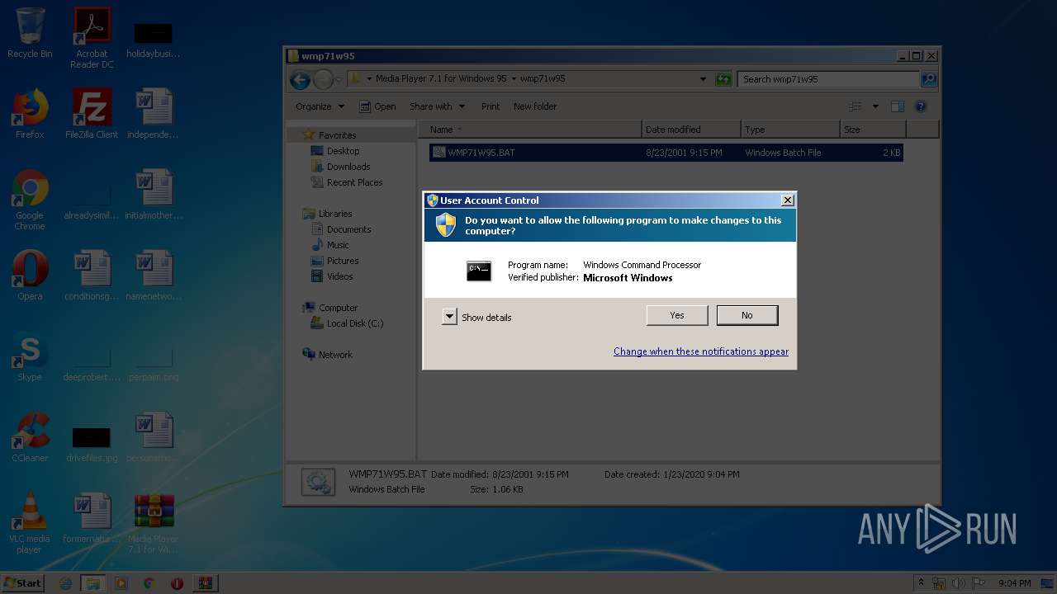
Task: Launch Skype from desktop
Action: [30, 356]
